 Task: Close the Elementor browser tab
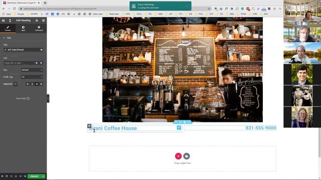[39, 3]
